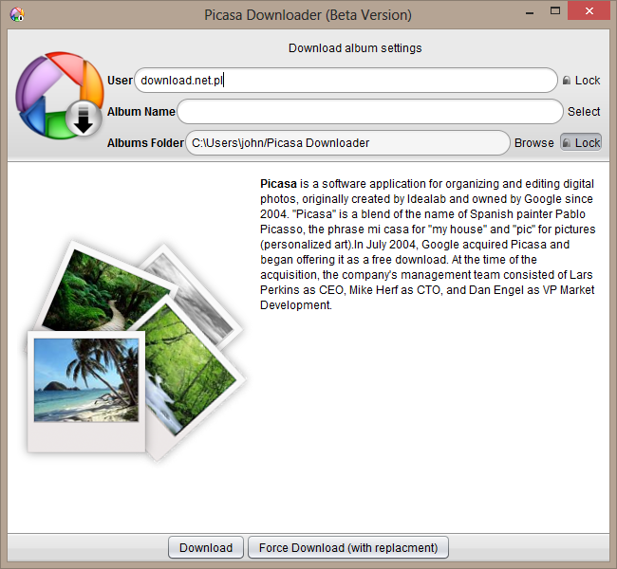Click the 'Albums Folder' label
617x569 pixels.
tap(145, 143)
